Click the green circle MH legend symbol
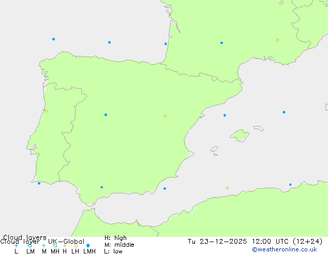 click(x=55, y=245)
